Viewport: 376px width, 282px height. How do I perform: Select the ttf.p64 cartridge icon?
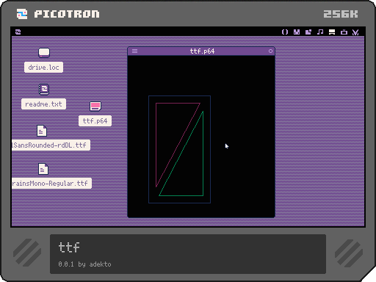(x=95, y=106)
